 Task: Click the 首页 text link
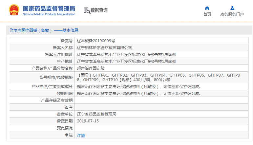pos(207,14)
